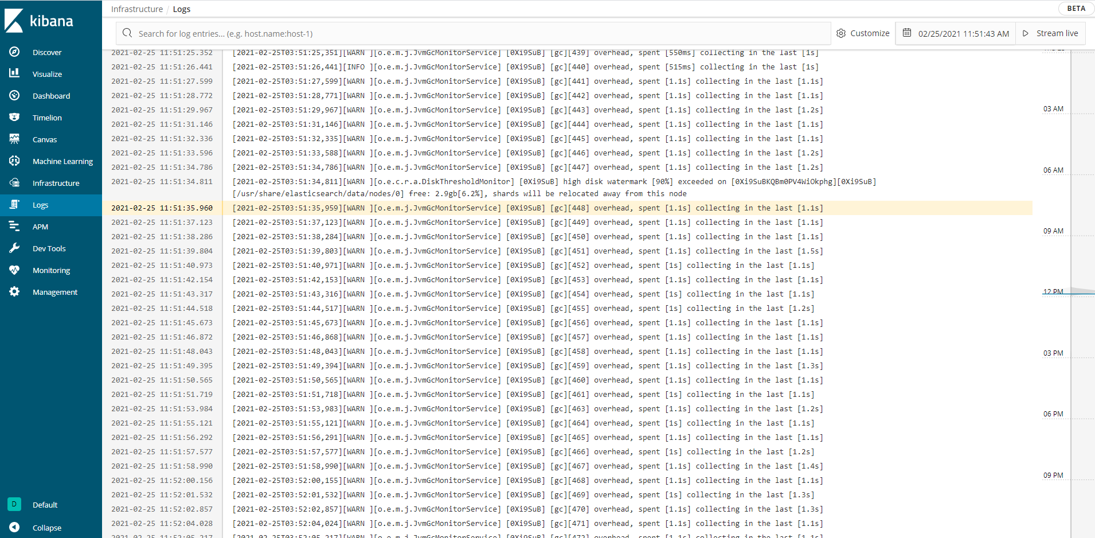Image resolution: width=1095 pixels, height=538 pixels.
Task: Click the BETA badge
Action: pos(1076,9)
